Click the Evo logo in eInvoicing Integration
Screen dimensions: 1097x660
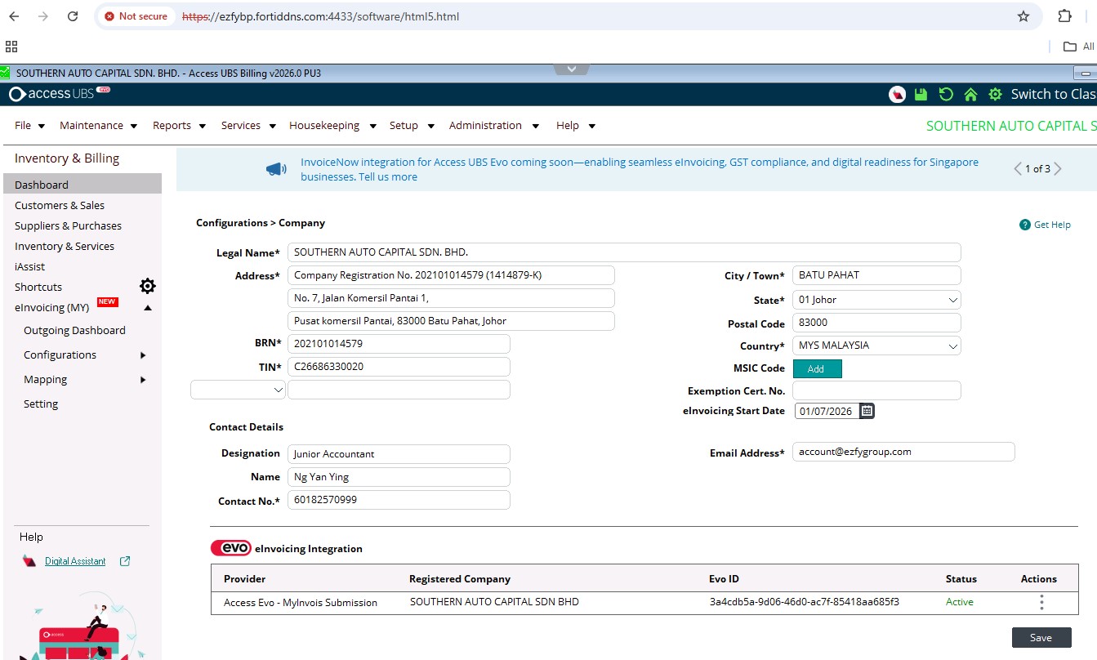[x=230, y=548]
